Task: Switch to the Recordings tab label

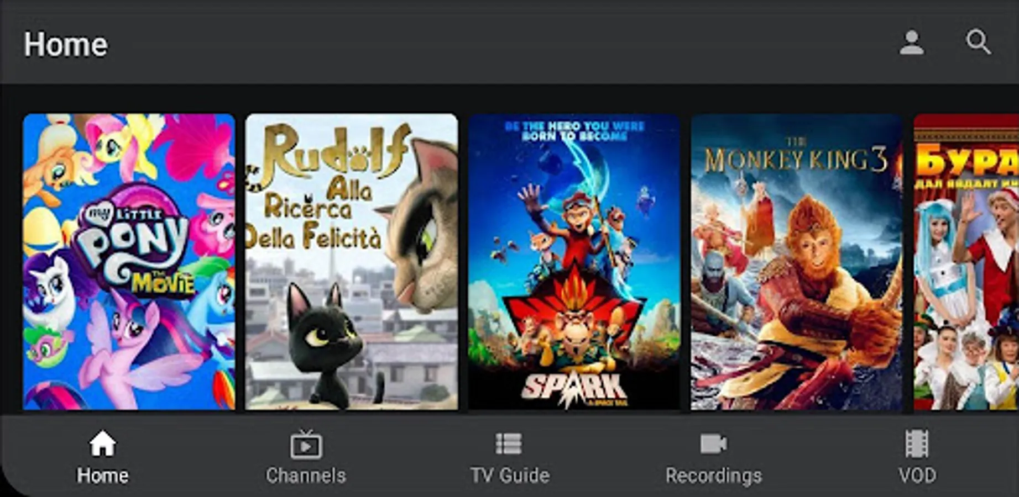Action: (713, 475)
